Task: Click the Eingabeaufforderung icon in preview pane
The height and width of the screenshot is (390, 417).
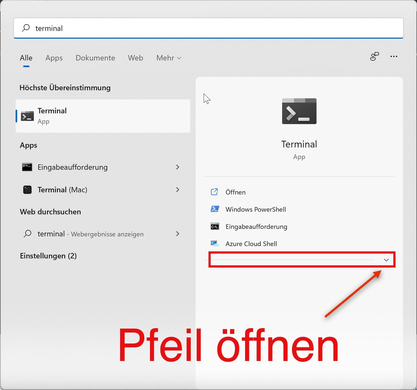Action: [x=215, y=226]
